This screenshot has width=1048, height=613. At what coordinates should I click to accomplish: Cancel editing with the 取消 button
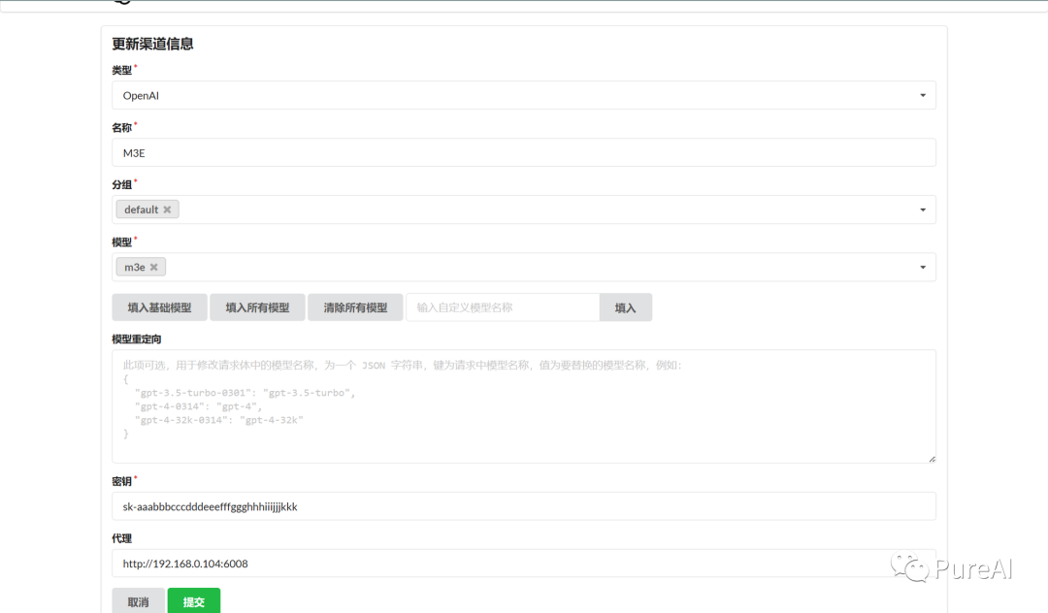pos(138,601)
